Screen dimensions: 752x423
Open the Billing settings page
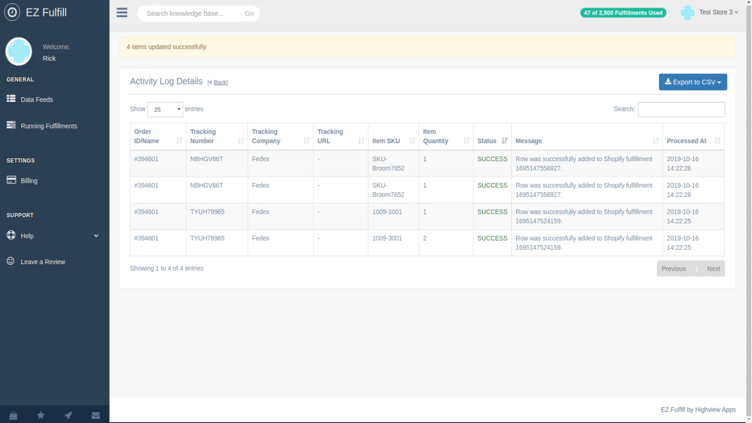(29, 180)
